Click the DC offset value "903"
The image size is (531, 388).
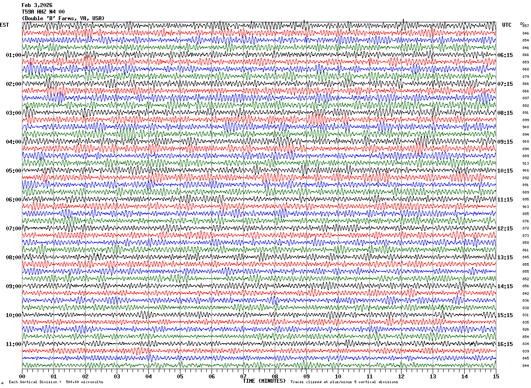tap(526, 207)
